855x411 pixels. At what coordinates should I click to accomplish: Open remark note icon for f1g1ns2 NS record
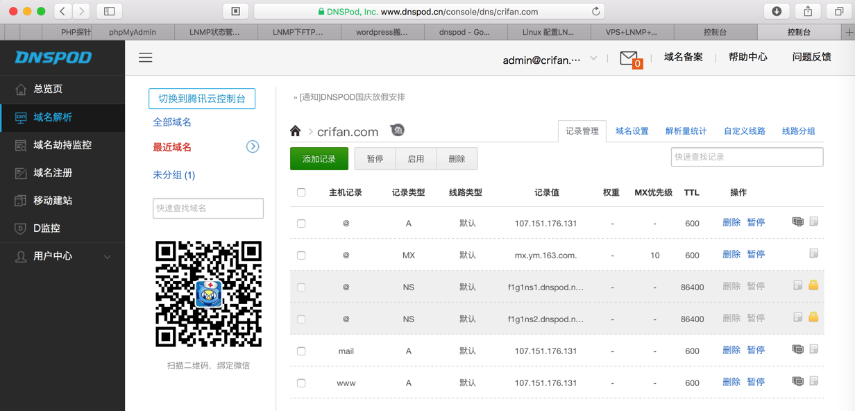click(x=798, y=318)
